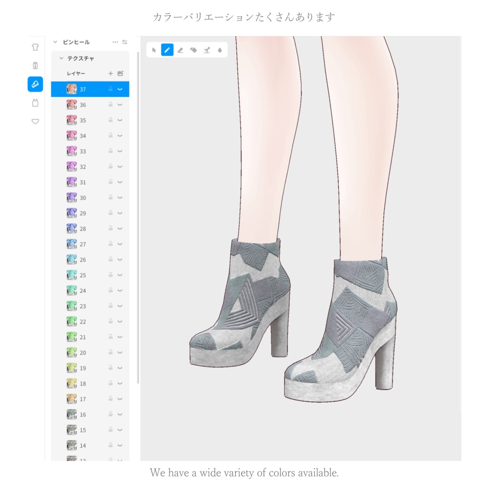The height and width of the screenshot is (488, 488).
Task: Unlock layer 35 via its lock icon
Action: pos(110,120)
